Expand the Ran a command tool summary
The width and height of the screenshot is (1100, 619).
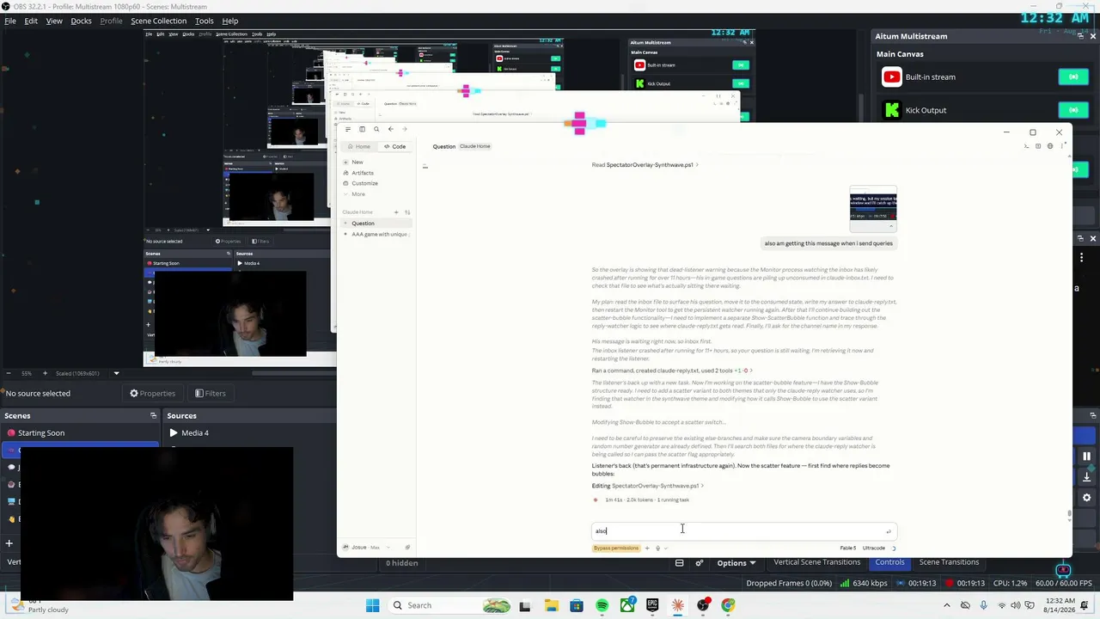tap(672, 371)
